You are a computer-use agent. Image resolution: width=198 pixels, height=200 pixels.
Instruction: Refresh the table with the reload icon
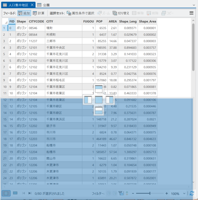point(192,194)
